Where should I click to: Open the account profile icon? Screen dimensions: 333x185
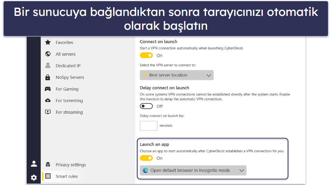click(x=34, y=164)
